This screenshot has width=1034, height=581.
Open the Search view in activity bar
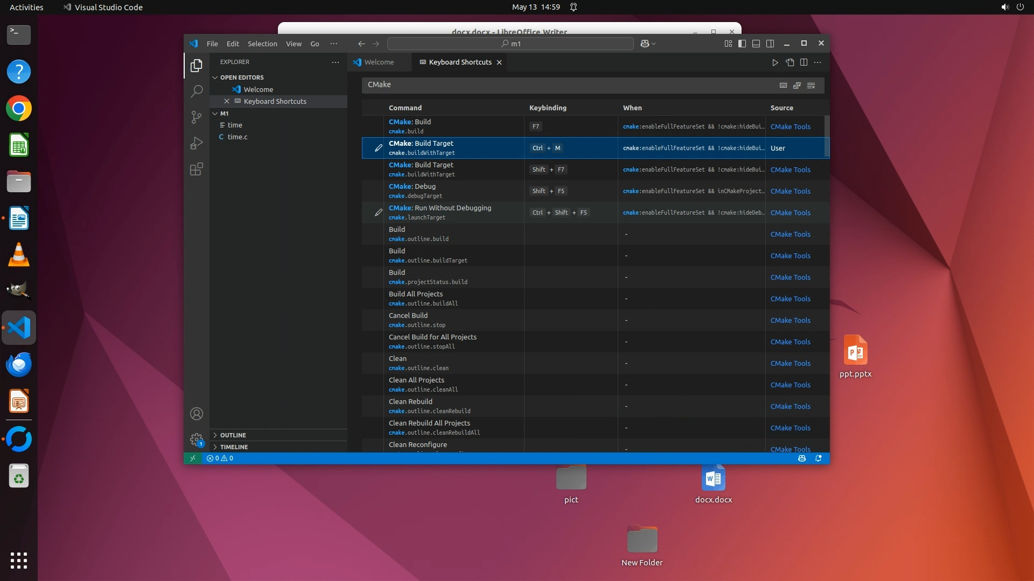(x=197, y=91)
